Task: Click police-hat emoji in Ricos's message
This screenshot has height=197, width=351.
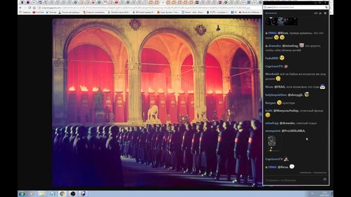Action: coord(322,86)
